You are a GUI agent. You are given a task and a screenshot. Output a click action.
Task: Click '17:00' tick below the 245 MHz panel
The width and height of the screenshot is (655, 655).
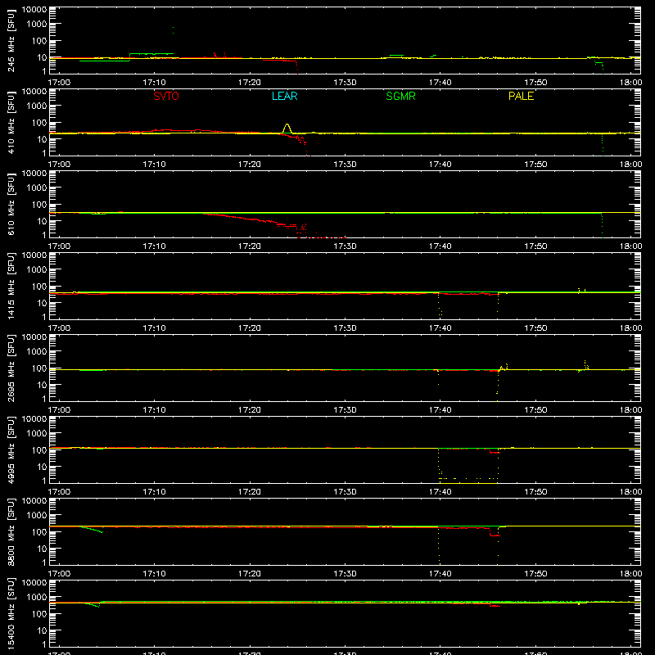pyautogui.click(x=59, y=83)
